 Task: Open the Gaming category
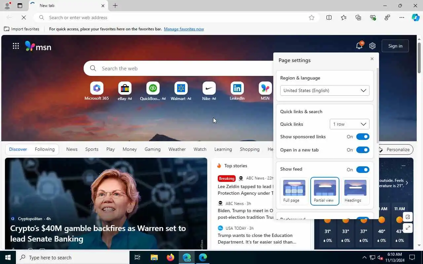pyautogui.click(x=152, y=149)
